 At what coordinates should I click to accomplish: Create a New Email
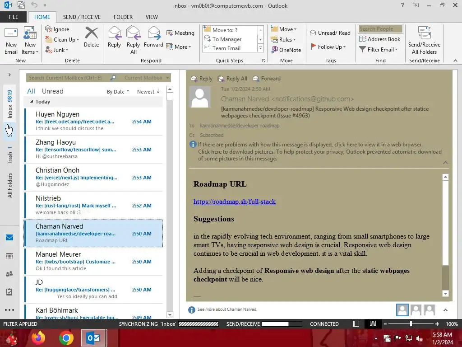tap(11, 41)
